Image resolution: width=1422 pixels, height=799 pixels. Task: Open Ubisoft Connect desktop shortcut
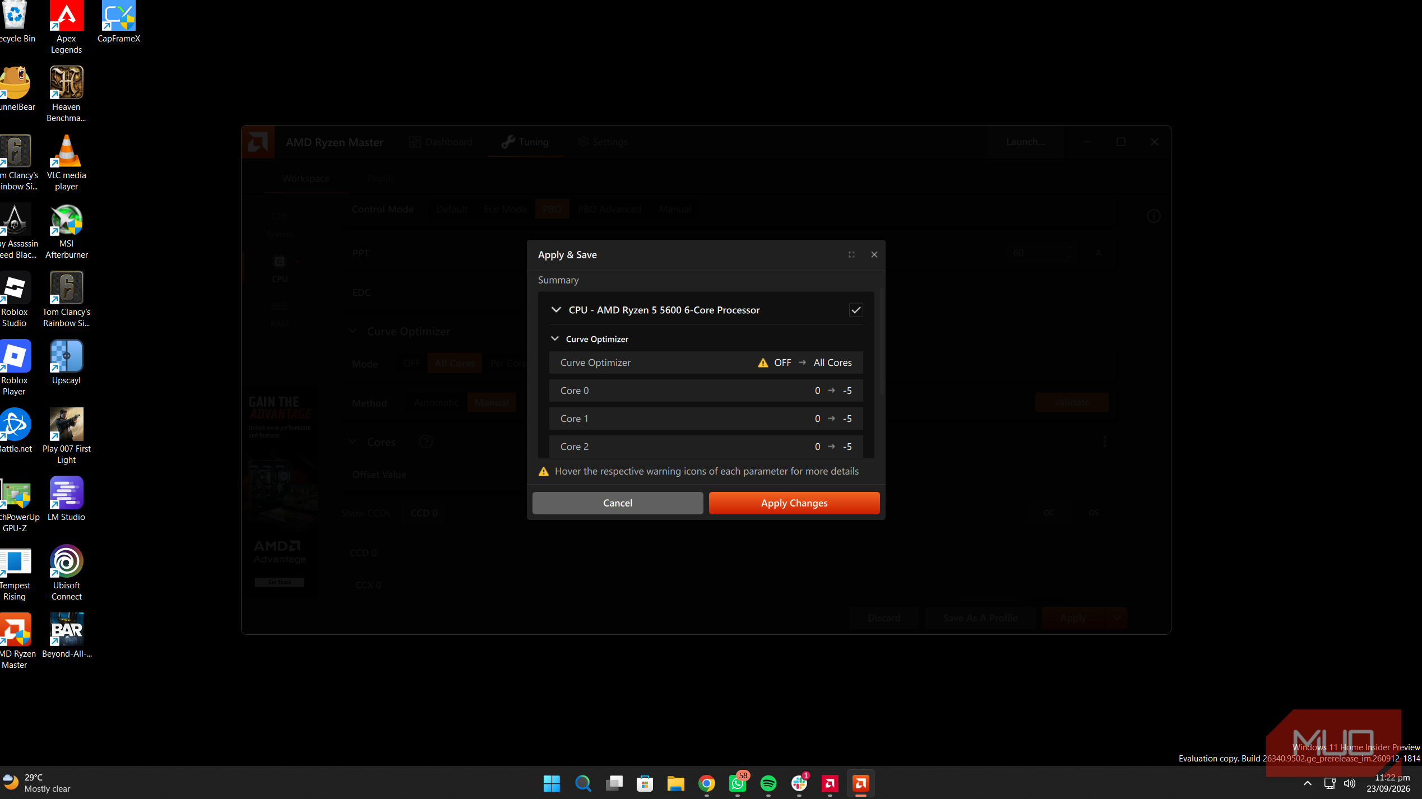tap(66, 573)
